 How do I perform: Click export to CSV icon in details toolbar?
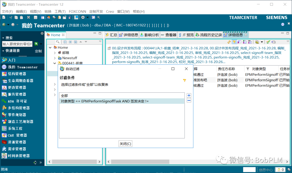pyautogui.click(x=250, y=42)
